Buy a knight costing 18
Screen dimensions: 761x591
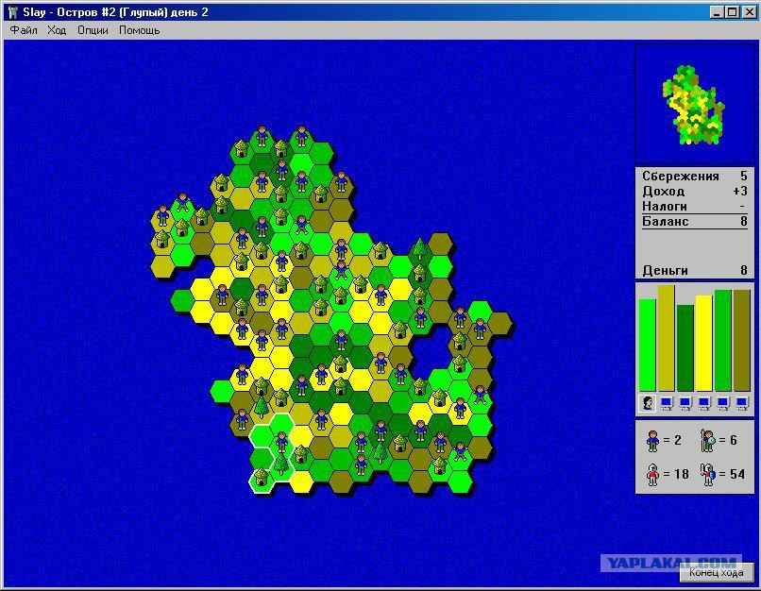point(652,474)
